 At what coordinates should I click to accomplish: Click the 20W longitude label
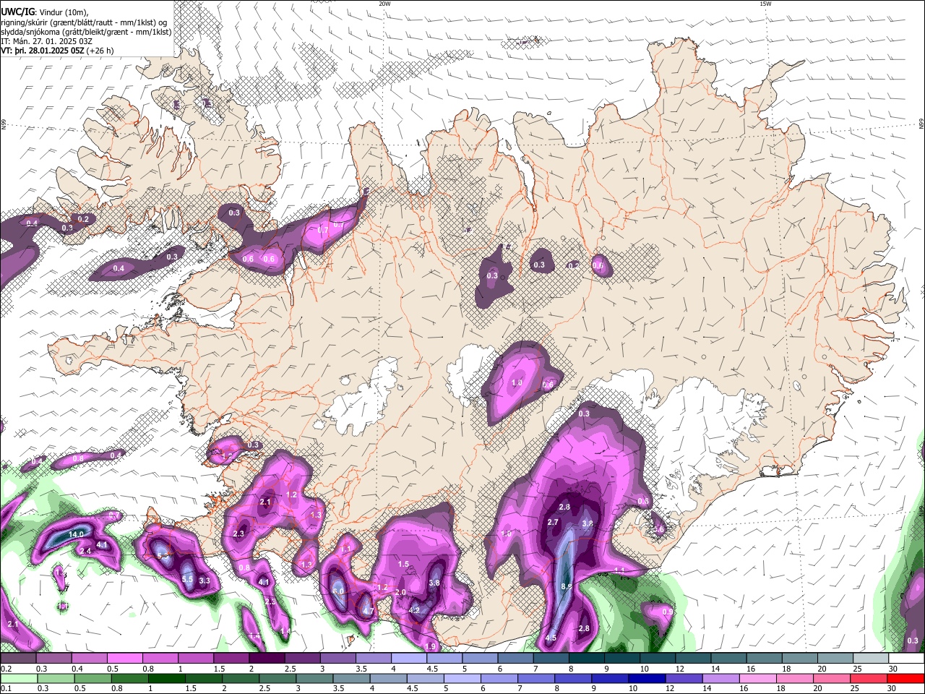click(384, 4)
